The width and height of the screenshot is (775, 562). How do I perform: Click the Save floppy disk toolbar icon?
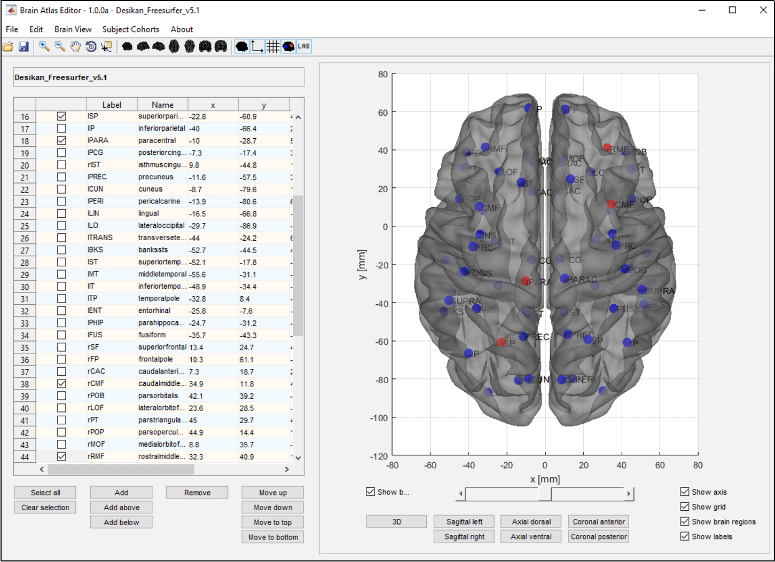point(24,47)
